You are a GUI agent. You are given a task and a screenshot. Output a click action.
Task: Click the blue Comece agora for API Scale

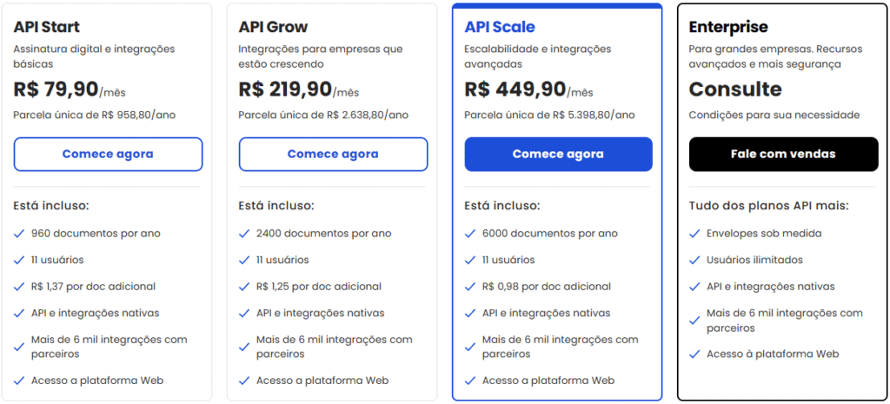coord(559,154)
